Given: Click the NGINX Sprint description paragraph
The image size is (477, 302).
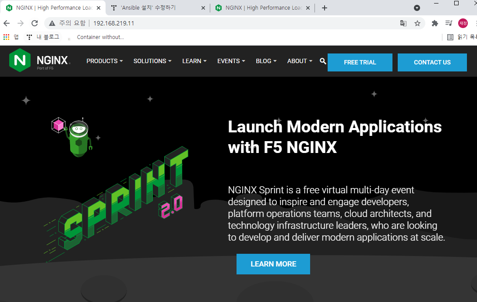Looking at the screenshot, I should click(336, 213).
